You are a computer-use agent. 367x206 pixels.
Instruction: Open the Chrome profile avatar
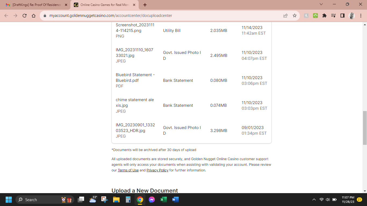click(x=351, y=16)
